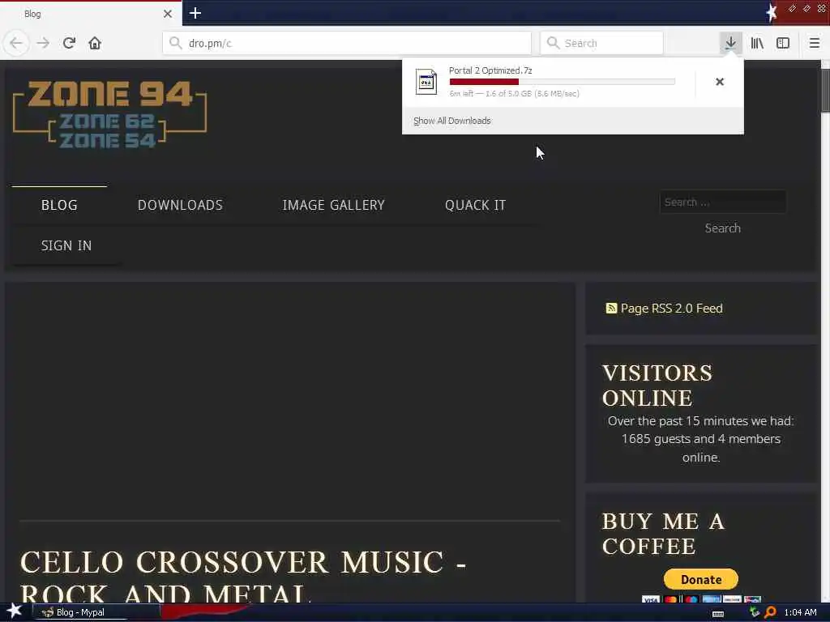Click the Portal 2 Optimized.7z file name
This screenshot has width=830, height=622.
490,70
